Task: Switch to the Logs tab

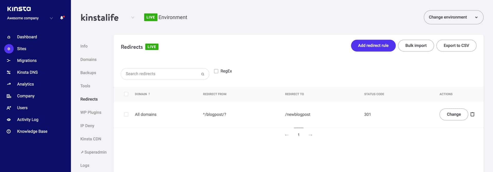Action: [x=85, y=166]
